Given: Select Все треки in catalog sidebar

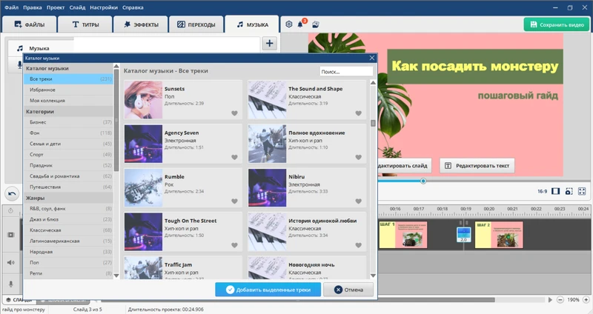Looking at the screenshot, I should pyautogui.click(x=68, y=79).
